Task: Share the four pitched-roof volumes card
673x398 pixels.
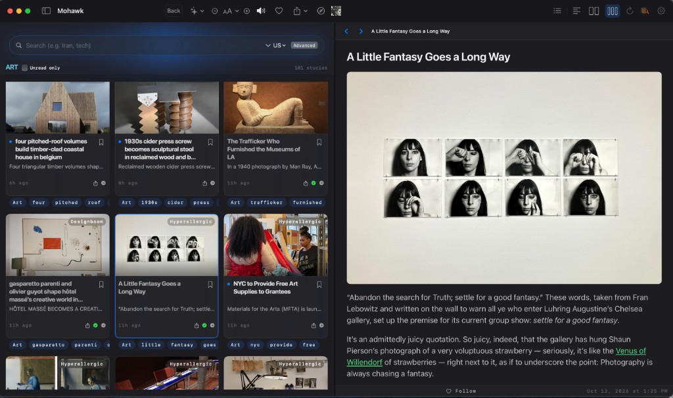Action: (x=95, y=183)
